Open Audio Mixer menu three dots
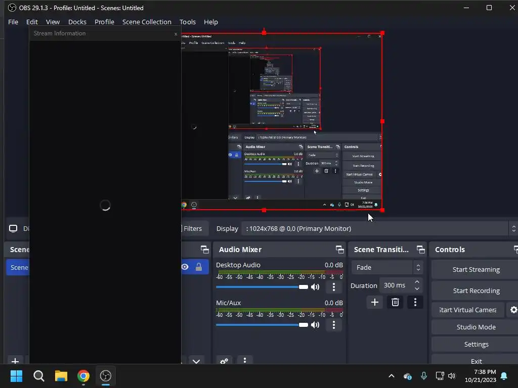 click(x=245, y=360)
